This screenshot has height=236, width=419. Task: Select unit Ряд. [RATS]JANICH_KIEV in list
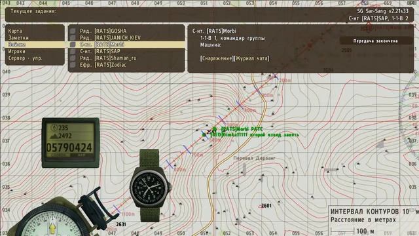point(126,38)
